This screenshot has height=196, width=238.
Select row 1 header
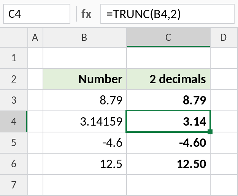point(14,58)
